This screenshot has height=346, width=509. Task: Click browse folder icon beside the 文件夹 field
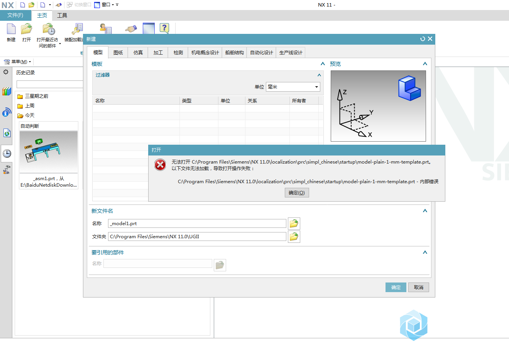pos(294,237)
